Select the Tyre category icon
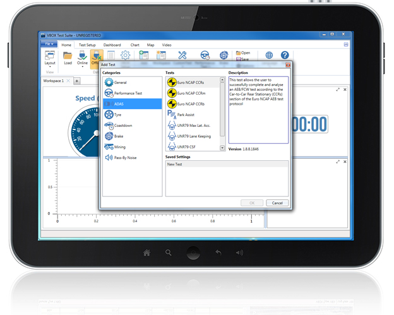394x315 pixels. pyautogui.click(x=109, y=114)
